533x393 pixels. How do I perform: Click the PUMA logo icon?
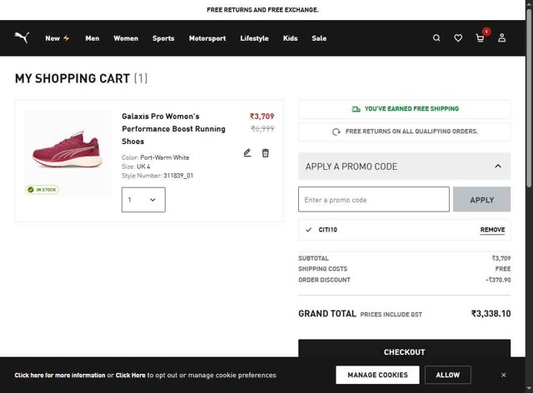point(22,37)
